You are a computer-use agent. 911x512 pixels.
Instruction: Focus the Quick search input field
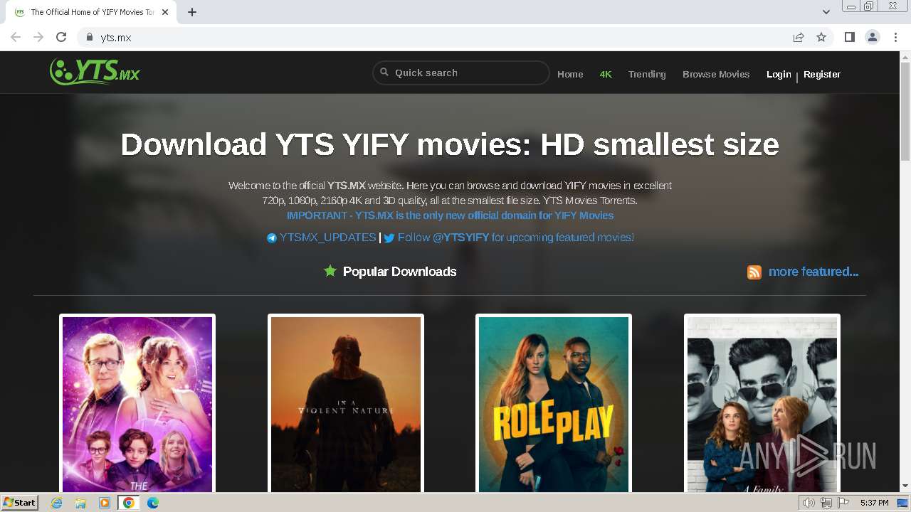pyautogui.click(x=461, y=73)
